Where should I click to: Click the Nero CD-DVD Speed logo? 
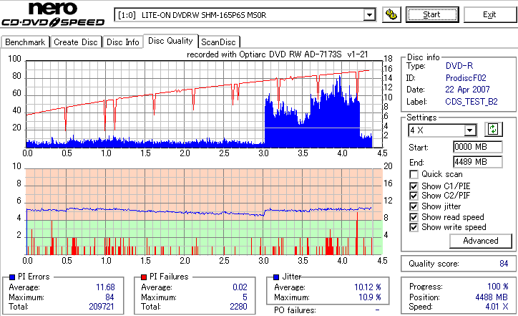53,14
